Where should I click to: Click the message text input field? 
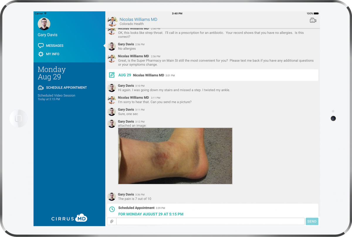[210, 221]
